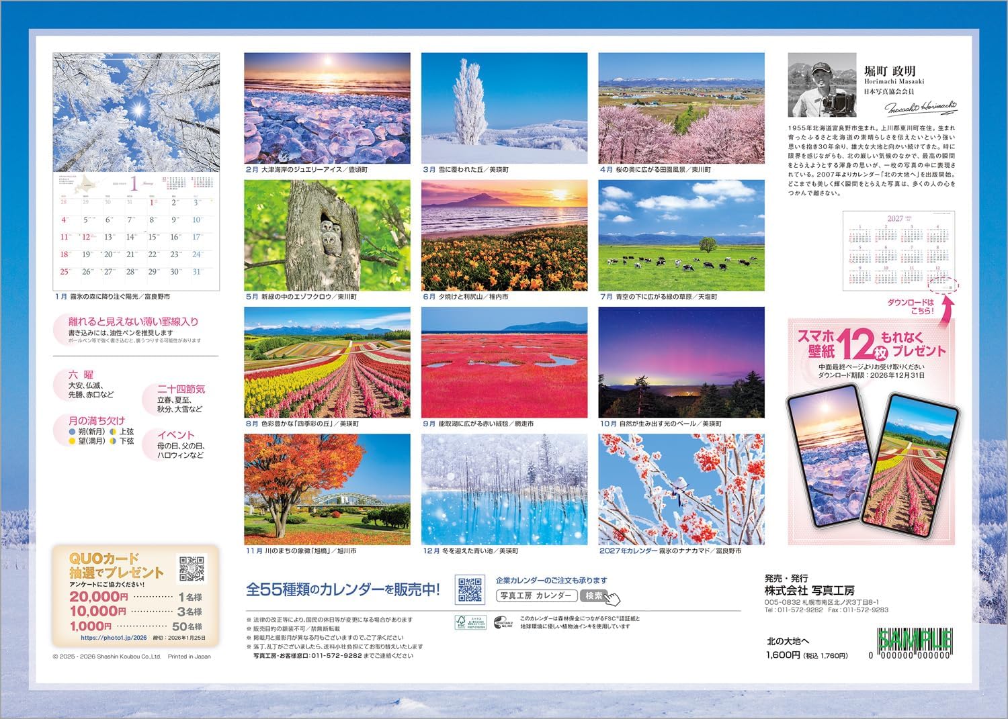
Task: Click the caption 霧氷の森に降り注ぐ陽光
Action: point(105,297)
